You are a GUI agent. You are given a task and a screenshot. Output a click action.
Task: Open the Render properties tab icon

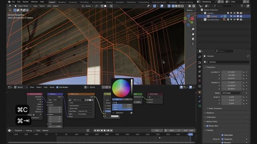(x=200, y=62)
